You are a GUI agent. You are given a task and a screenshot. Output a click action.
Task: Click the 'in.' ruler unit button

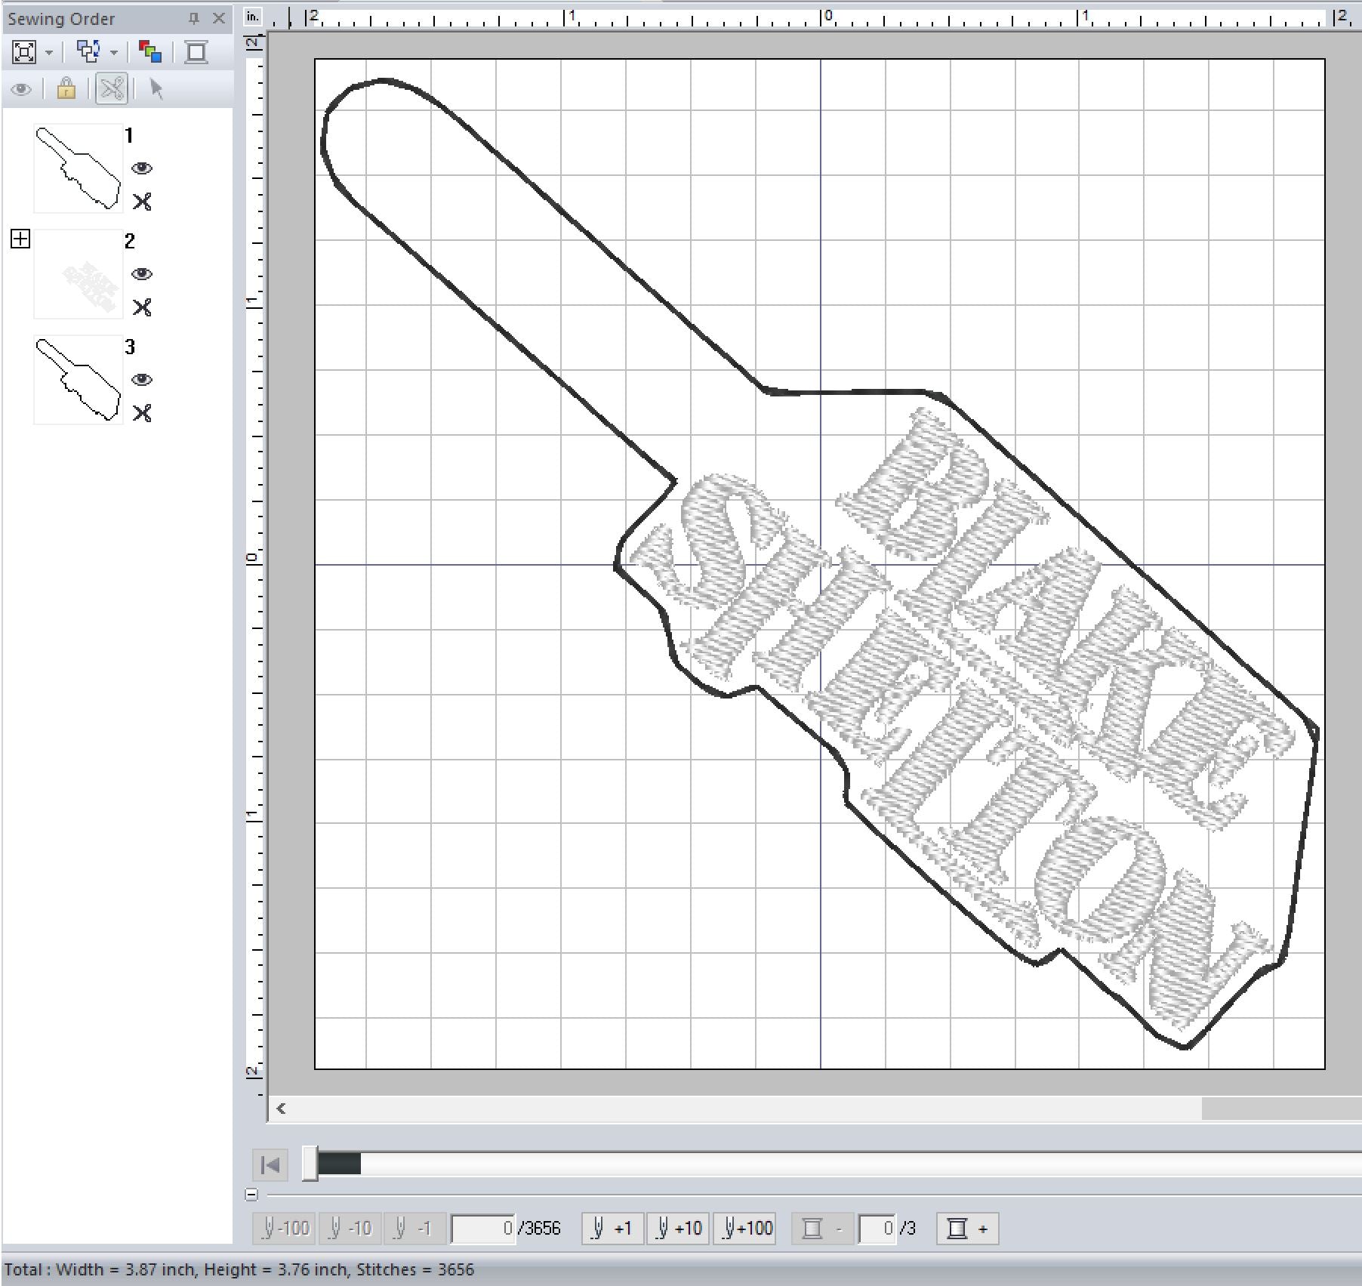click(253, 17)
